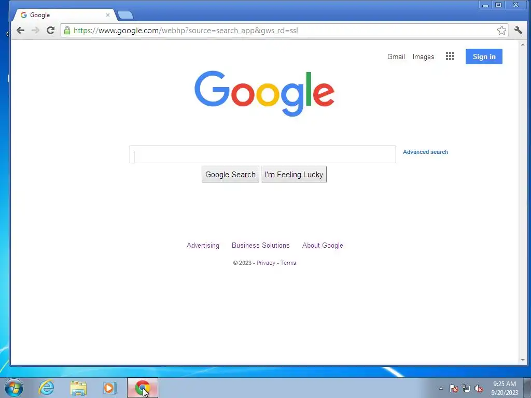Click the muted volume tray icon
Viewport: 531px width, 398px height.
click(479, 388)
